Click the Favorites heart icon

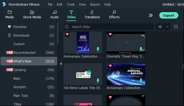[9, 27]
